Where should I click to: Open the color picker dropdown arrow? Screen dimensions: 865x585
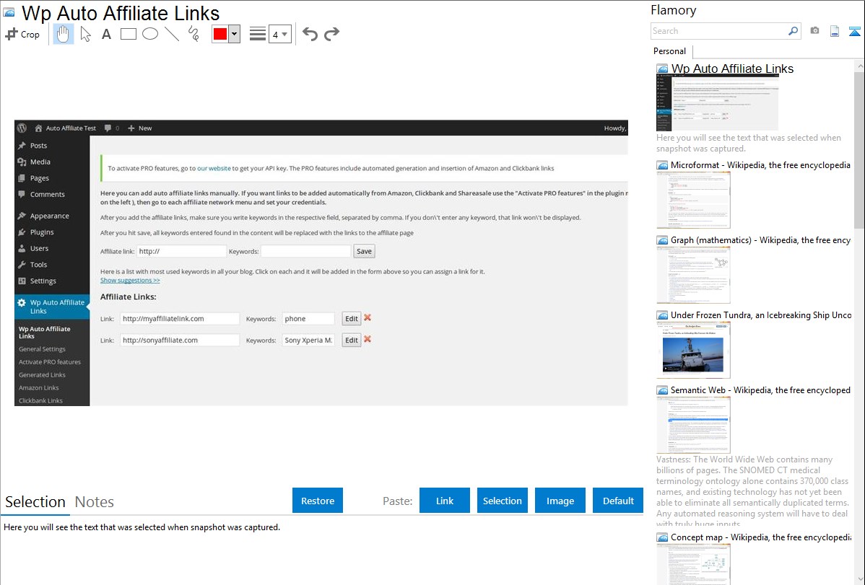pyautogui.click(x=234, y=34)
